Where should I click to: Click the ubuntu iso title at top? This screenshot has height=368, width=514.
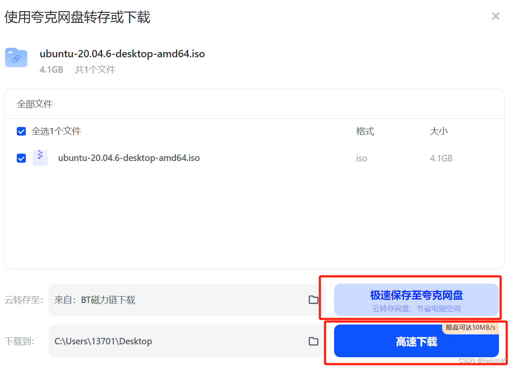[122, 53]
